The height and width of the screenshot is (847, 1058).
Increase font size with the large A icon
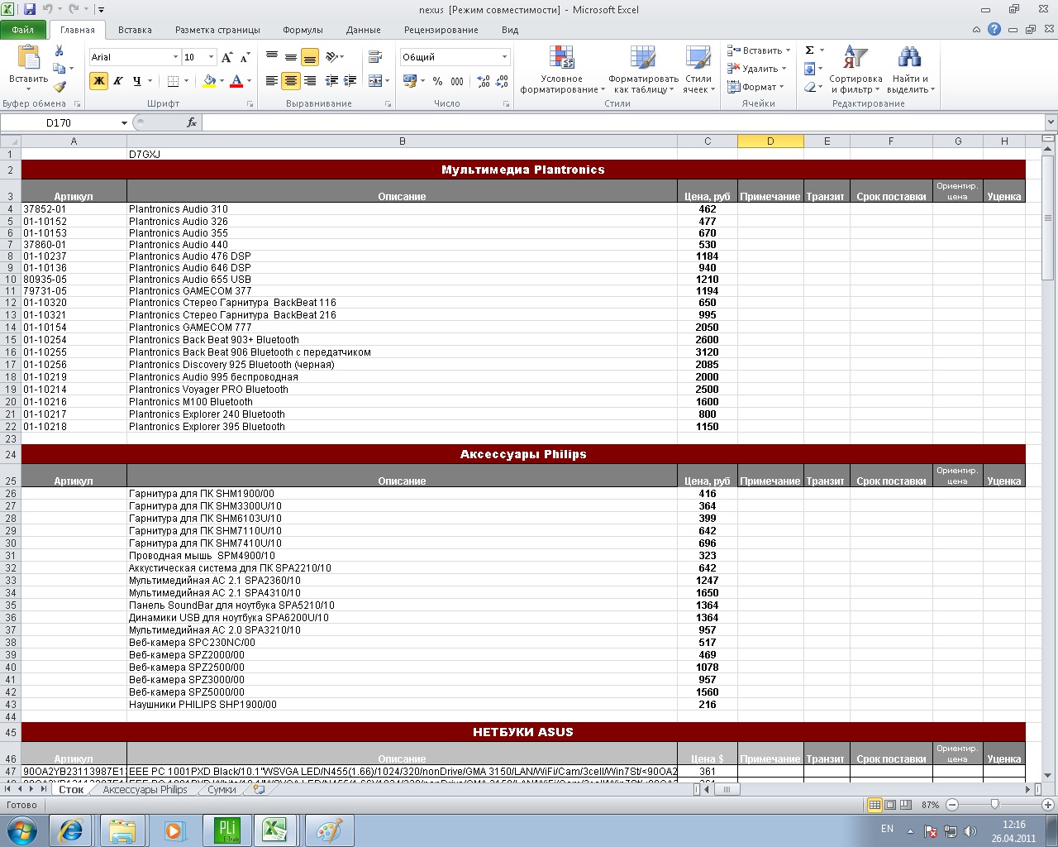coord(227,57)
